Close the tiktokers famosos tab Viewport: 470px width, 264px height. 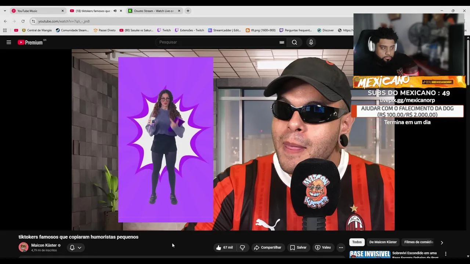(x=121, y=11)
